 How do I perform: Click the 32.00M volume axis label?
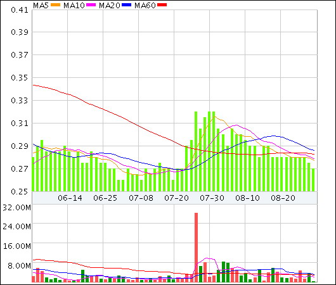[x=17, y=208]
